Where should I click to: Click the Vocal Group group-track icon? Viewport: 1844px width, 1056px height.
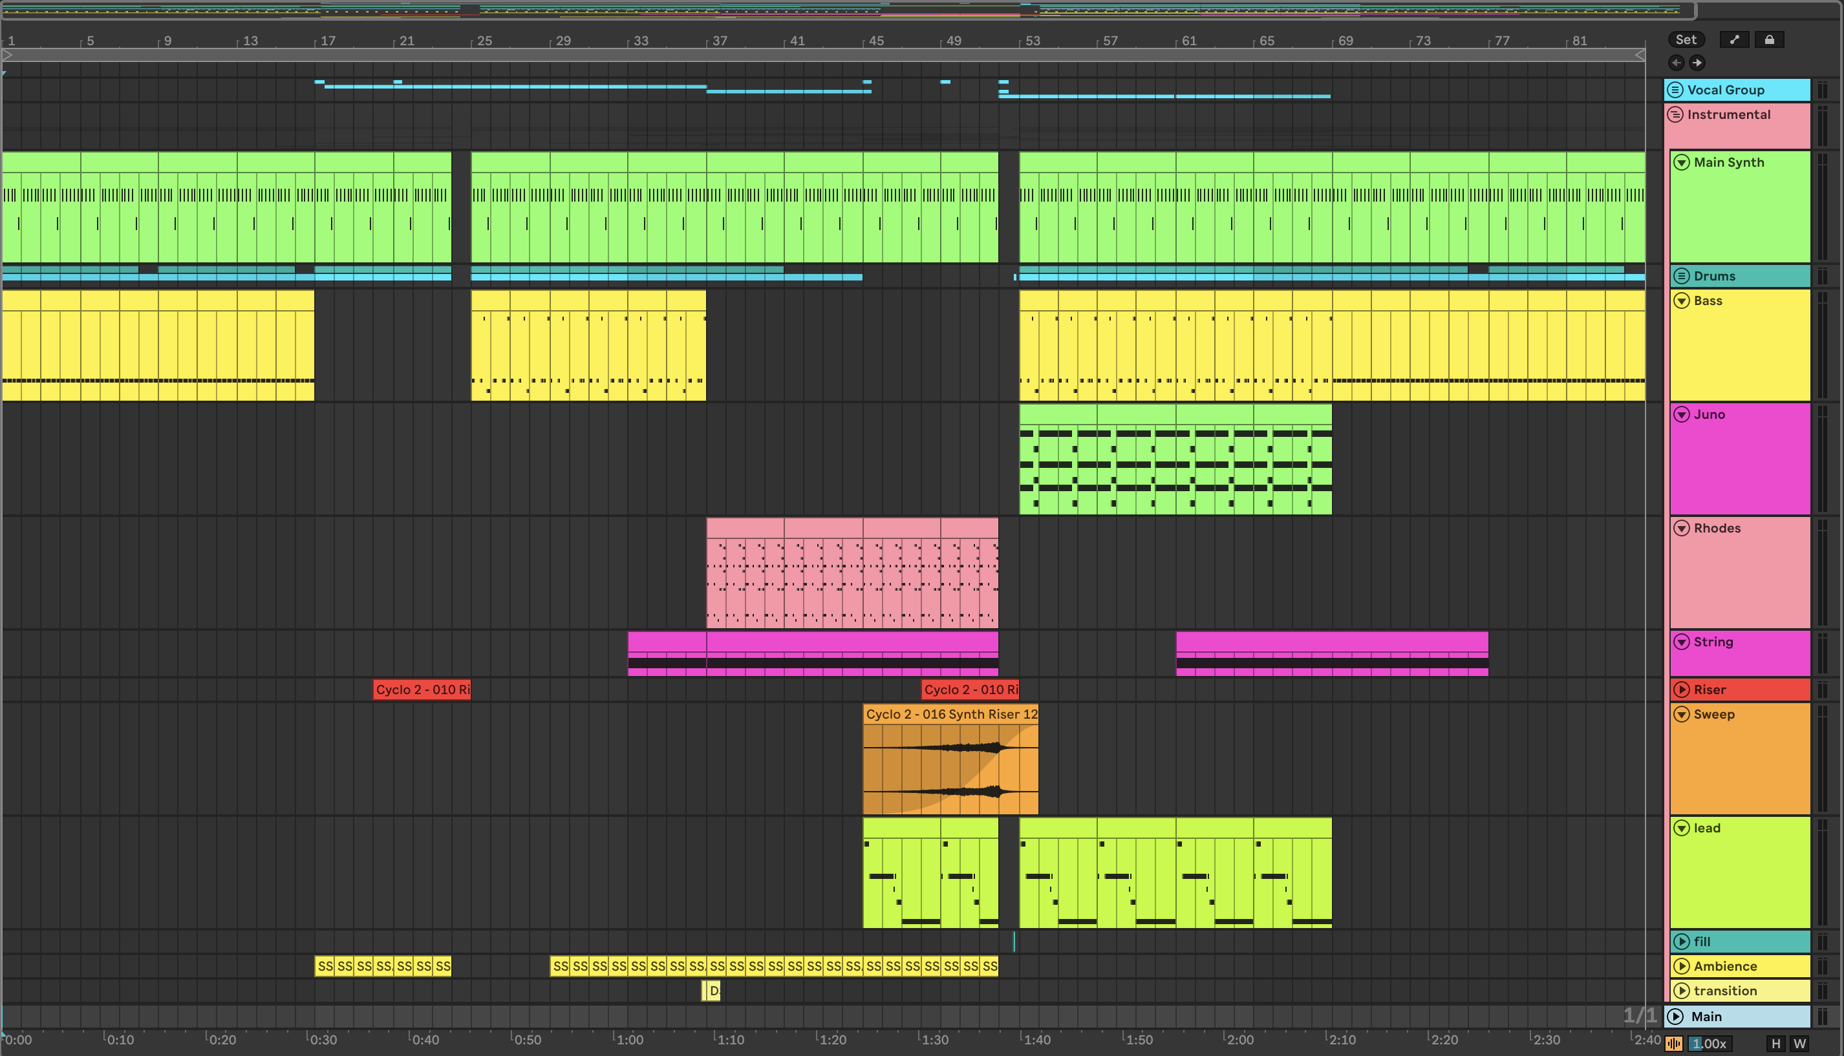pos(1675,90)
